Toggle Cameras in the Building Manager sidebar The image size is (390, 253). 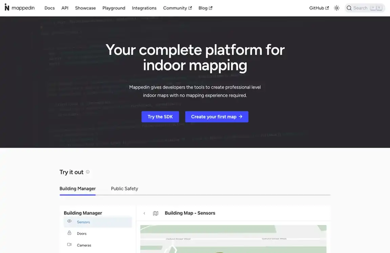[x=84, y=245]
